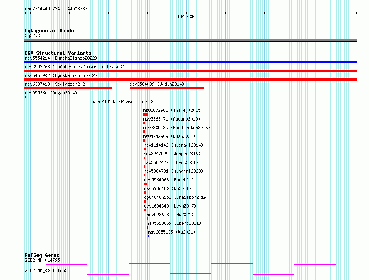Click the blue nsv5618669 variant marker
The image size is (369, 280).
point(147,227)
